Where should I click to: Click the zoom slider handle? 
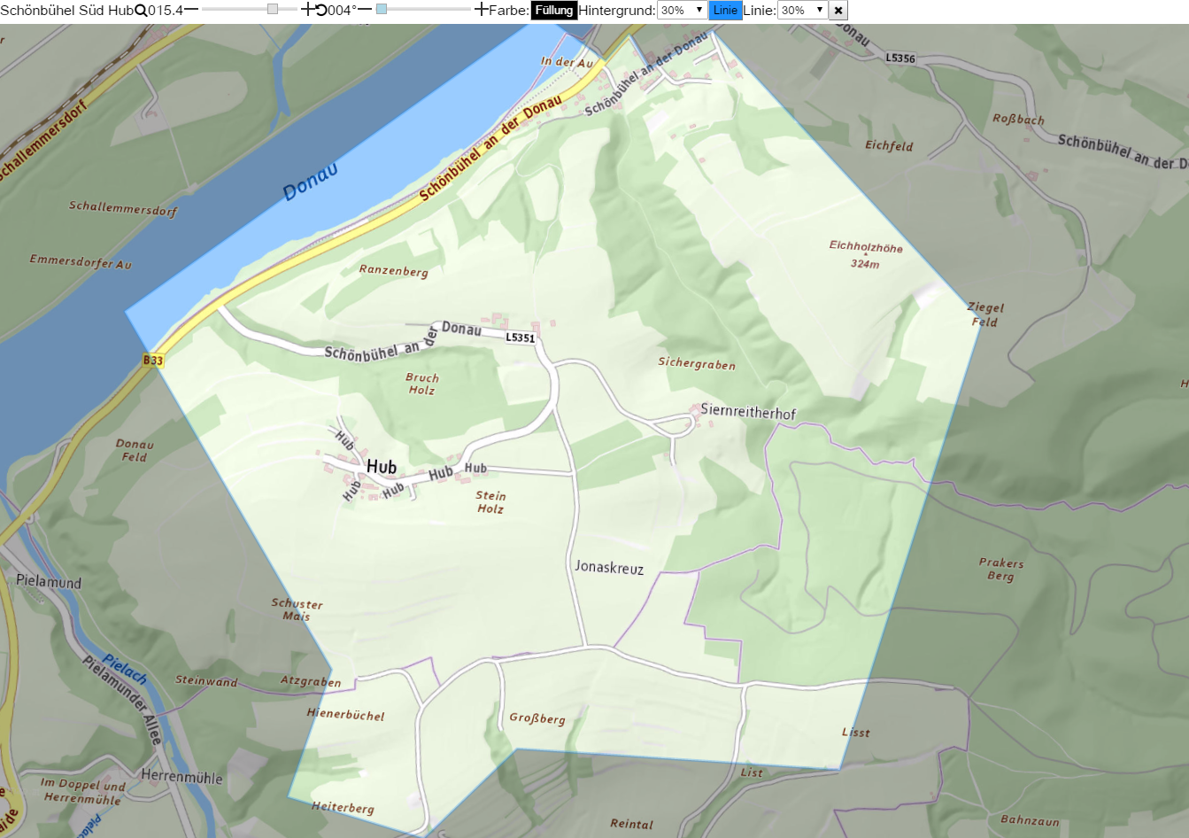273,9
